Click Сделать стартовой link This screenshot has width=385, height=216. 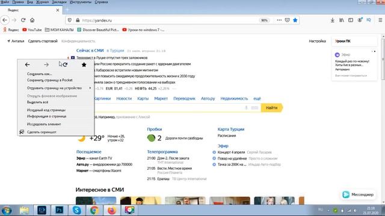(x=43, y=41)
